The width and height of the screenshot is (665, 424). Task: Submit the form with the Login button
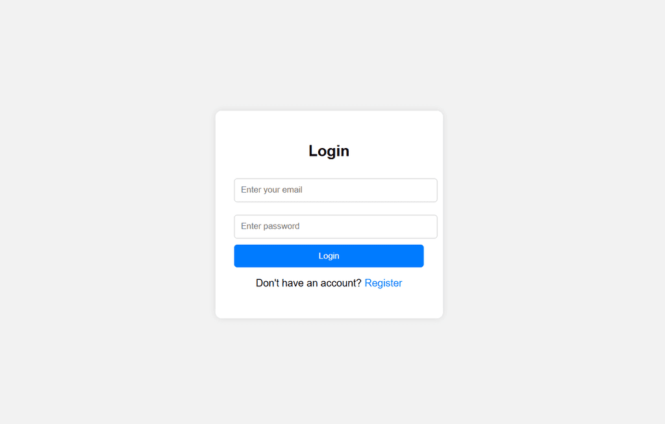329,256
